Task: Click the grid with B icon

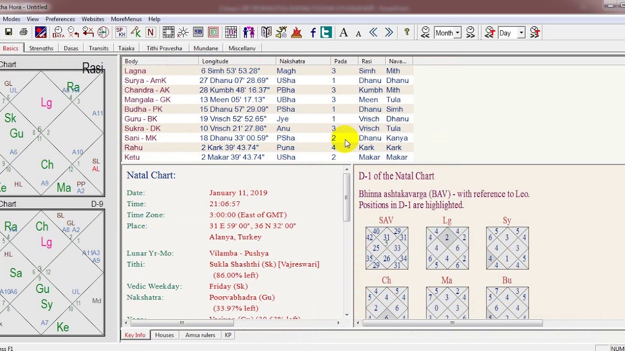Action: tap(231, 32)
